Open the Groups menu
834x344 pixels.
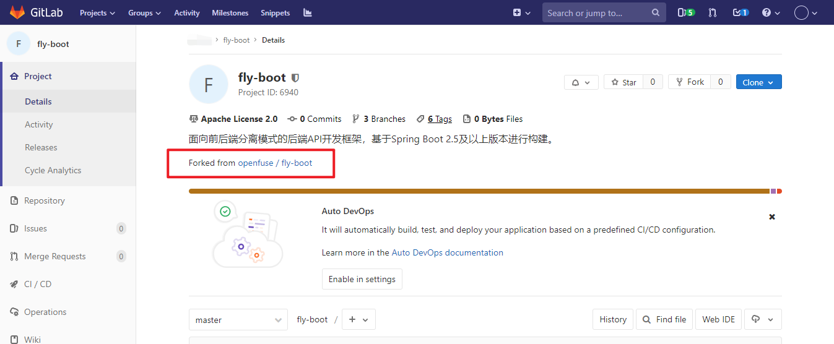pyautogui.click(x=144, y=12)
